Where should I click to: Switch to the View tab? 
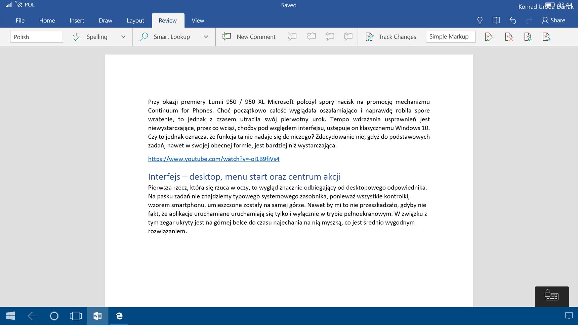(198, 20)
